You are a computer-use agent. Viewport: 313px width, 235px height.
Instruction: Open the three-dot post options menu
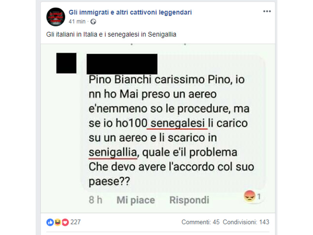pos(267,11)
